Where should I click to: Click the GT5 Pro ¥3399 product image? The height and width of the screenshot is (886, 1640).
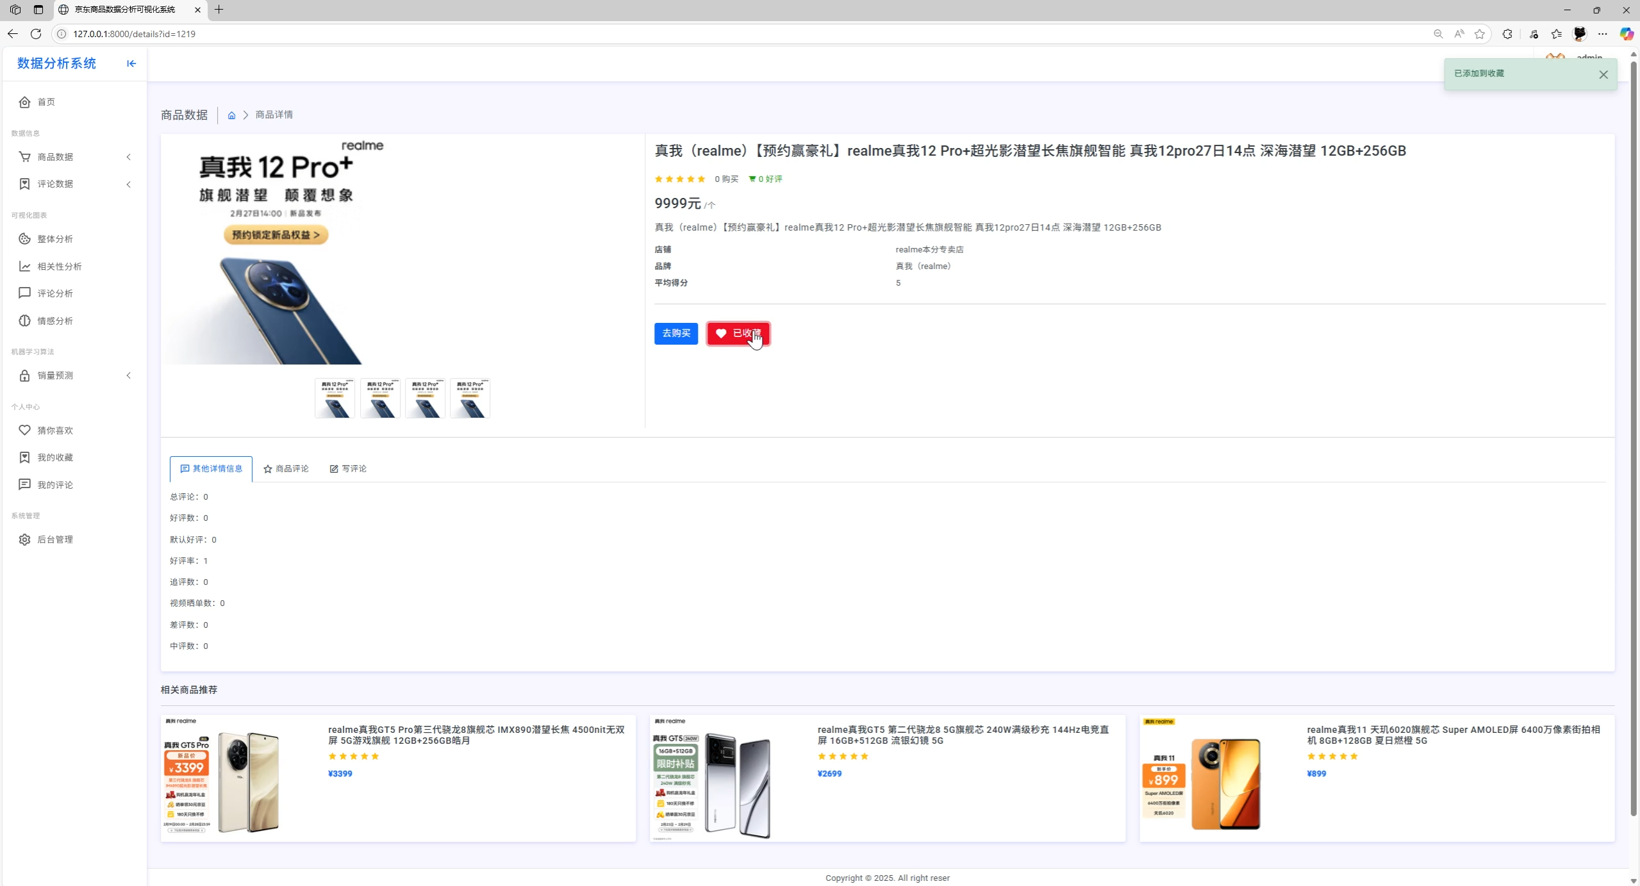[x=222, y=777]
